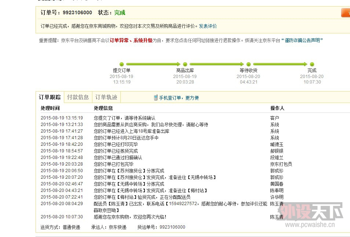Open the 订单轨迹 tab
This screenshot has width=350, height=237.
pos(106,97)
